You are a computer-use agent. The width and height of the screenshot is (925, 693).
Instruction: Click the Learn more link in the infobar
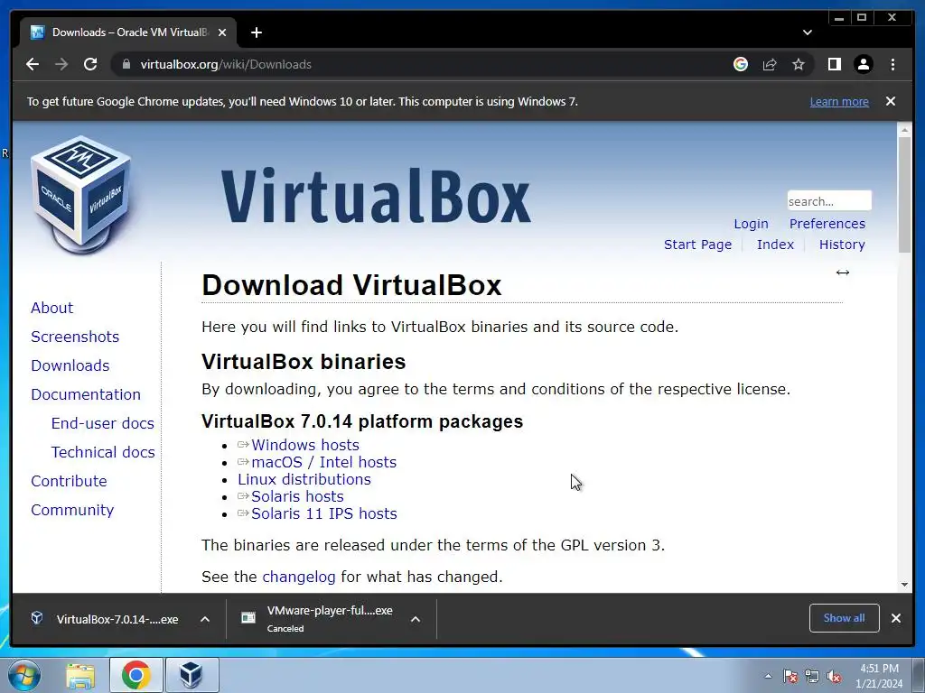point(839,101)
